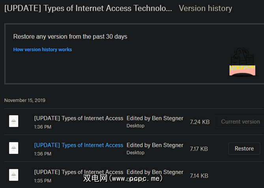Image resolution: width=264 pixels, height=188 pixels.
Task: Click "Edited by Ben Stegner" on the 7.24 KB row
Action: (x=155, y=118)
